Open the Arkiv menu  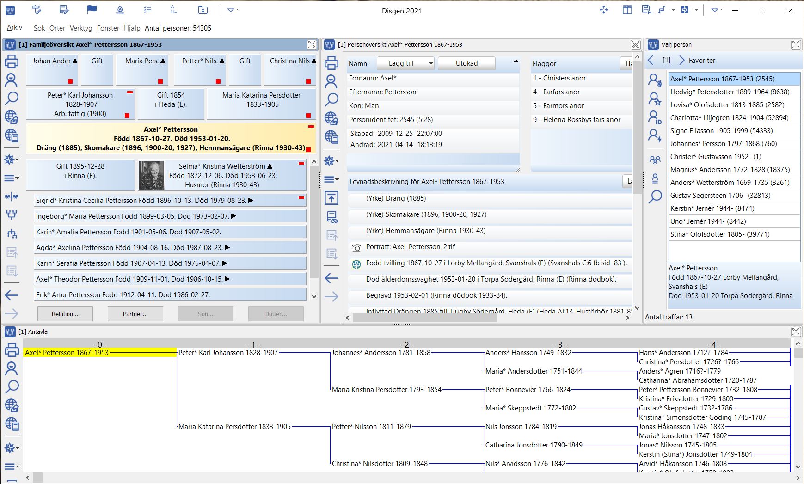pyautogui.click(x=14, y=28)
